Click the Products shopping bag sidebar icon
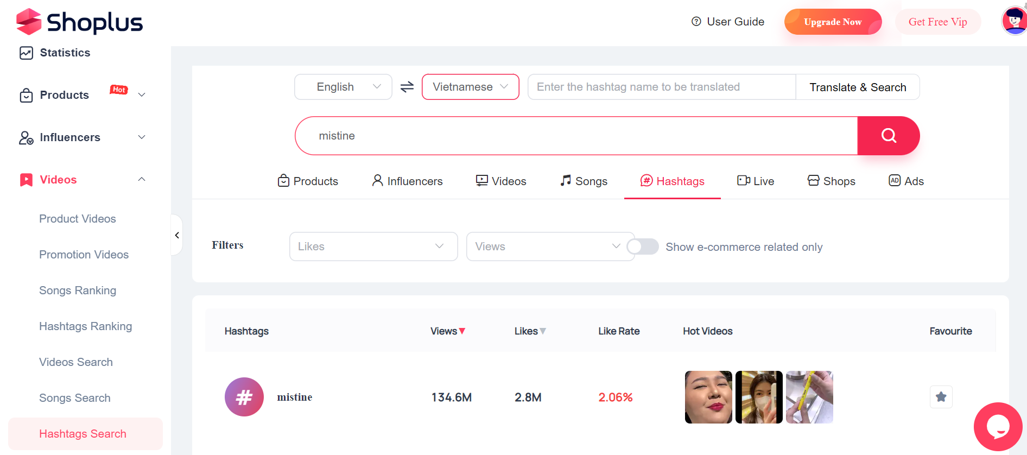 point(26,95)
